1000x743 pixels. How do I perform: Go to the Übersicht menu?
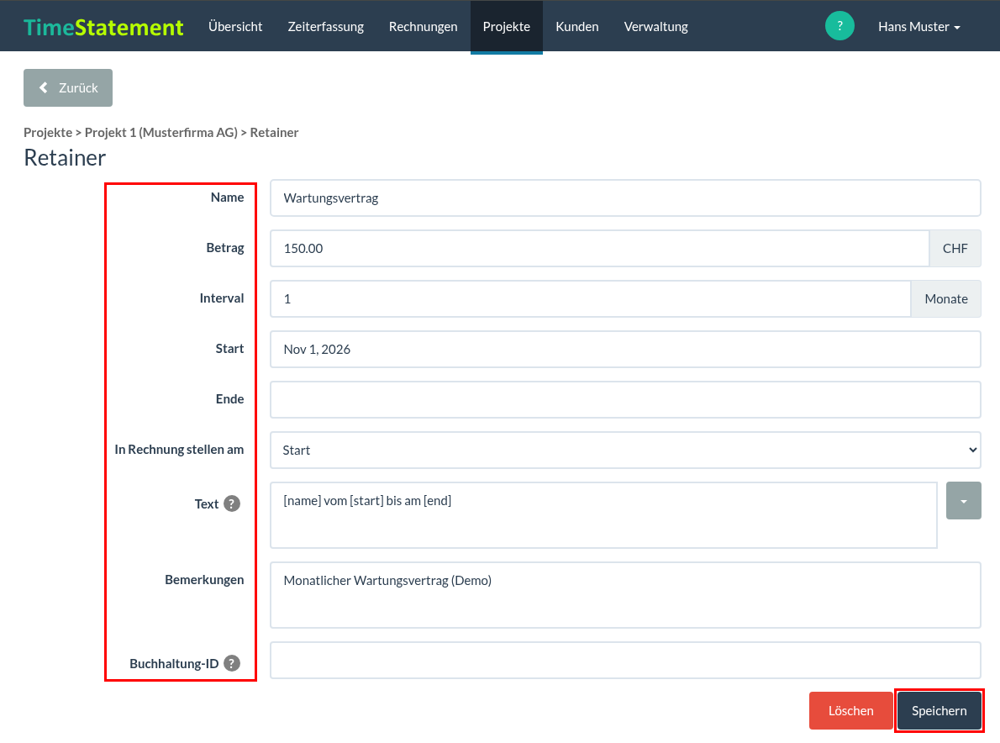[235, 27]
